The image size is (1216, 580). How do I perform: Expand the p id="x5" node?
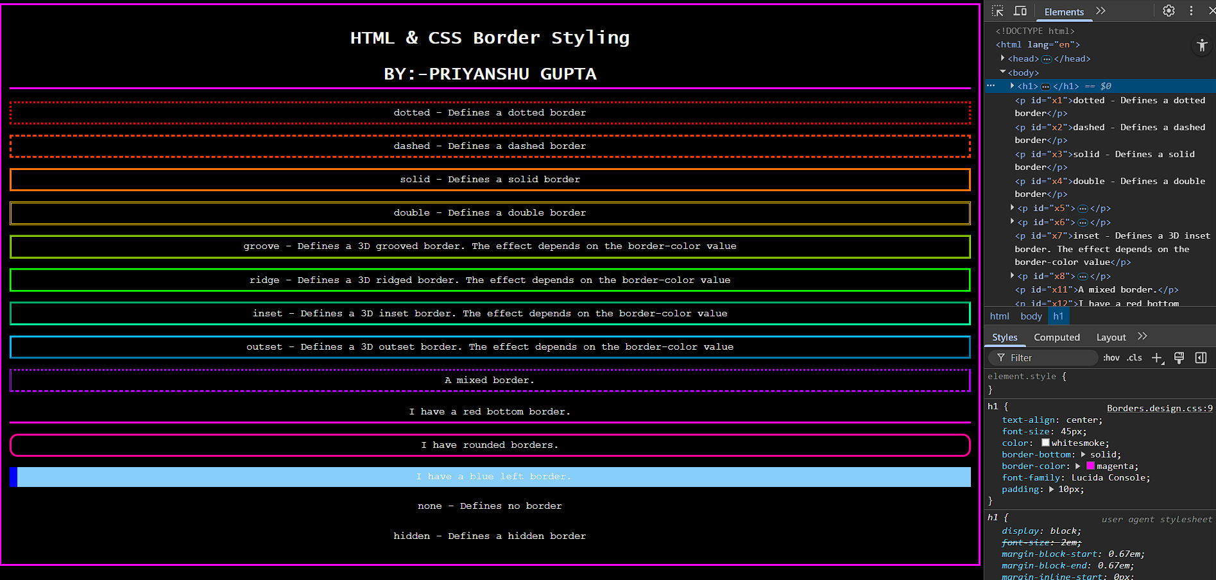click(1013, 208)
